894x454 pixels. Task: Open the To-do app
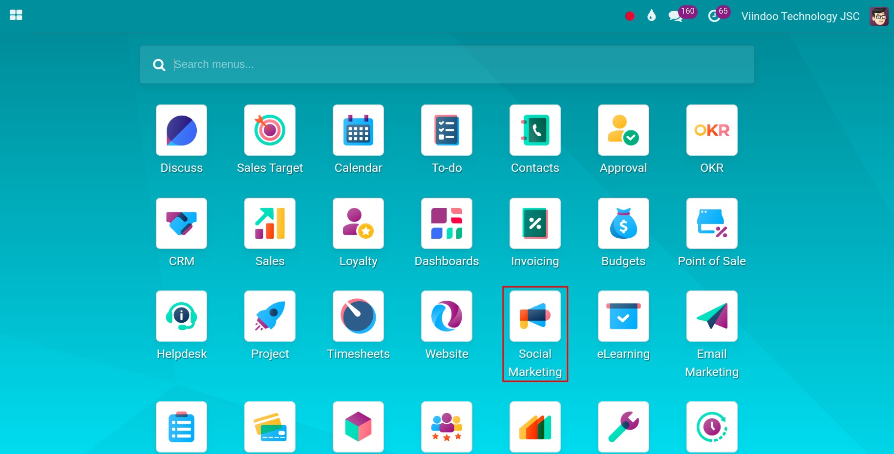coord(447,130)
